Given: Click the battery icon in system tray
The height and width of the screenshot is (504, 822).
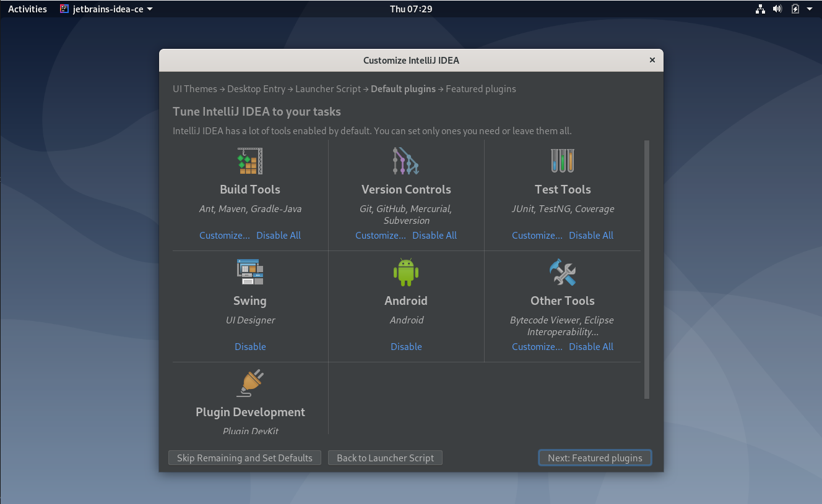Looking at the screenshot, I should (x=795, y=9).
